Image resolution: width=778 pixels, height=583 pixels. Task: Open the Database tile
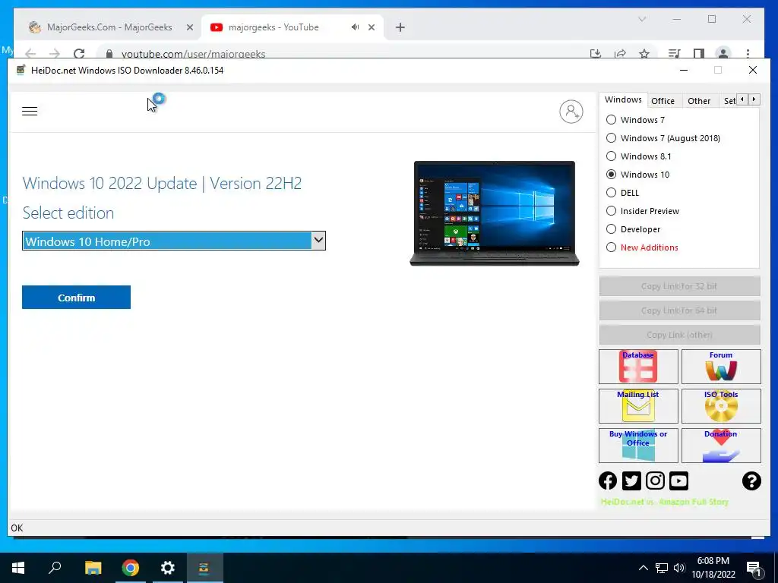638,367
